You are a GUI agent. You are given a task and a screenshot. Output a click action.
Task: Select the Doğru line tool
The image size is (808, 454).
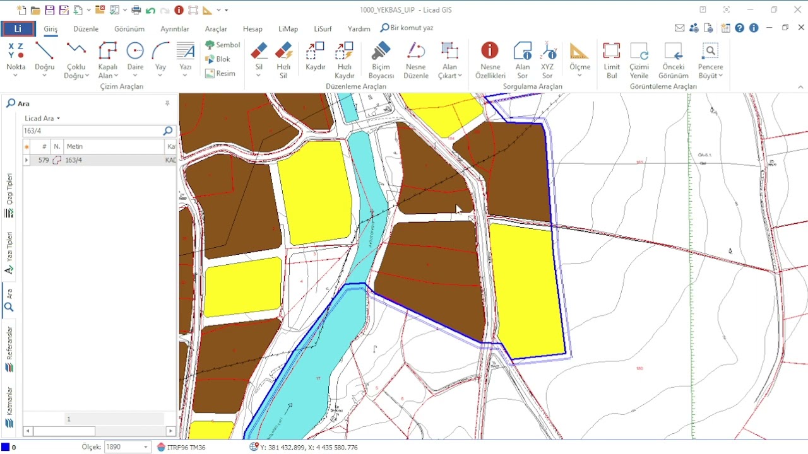(44, 57)
